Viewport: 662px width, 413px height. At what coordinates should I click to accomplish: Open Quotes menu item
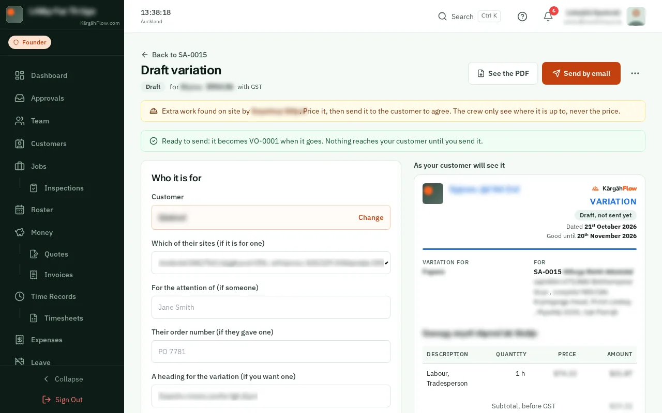click(56, 254)
